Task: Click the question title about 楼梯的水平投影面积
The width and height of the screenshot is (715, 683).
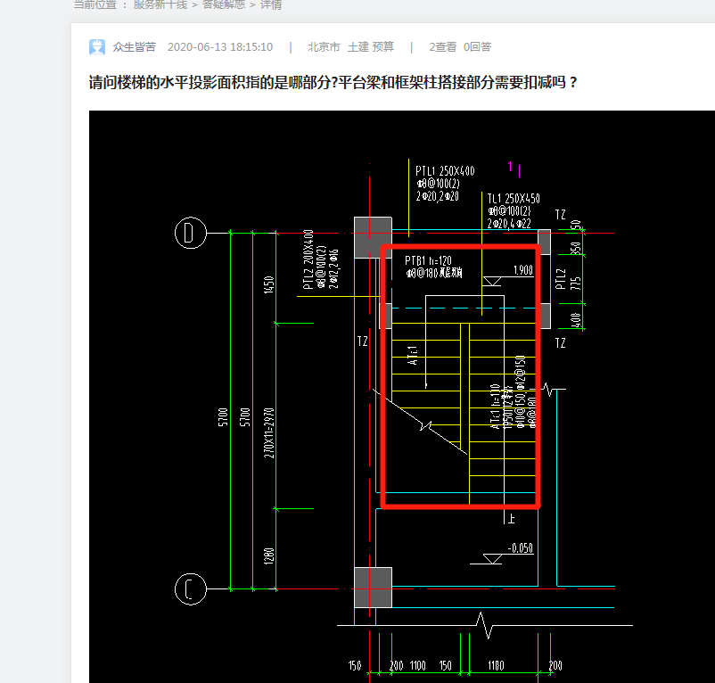Action: click(x=333, y=83)
